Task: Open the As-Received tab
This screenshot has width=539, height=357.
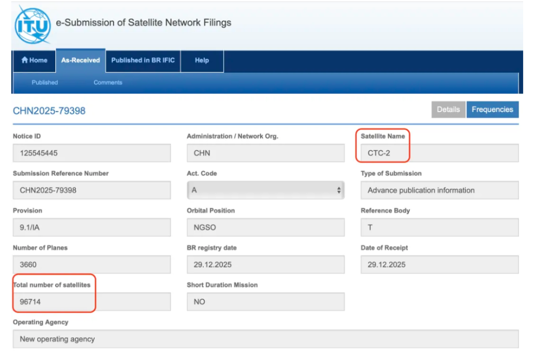Action: pos(80,61)
